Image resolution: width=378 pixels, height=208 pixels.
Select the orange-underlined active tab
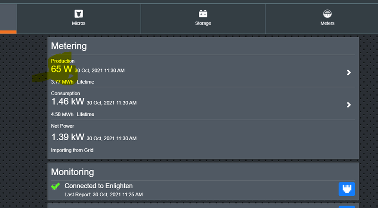point(8,19)
